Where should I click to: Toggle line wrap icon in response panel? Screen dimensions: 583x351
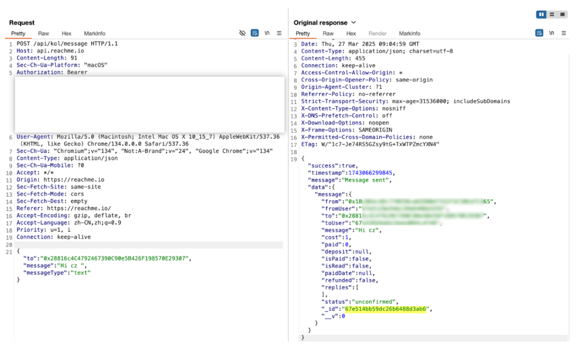tap(539, 33)
